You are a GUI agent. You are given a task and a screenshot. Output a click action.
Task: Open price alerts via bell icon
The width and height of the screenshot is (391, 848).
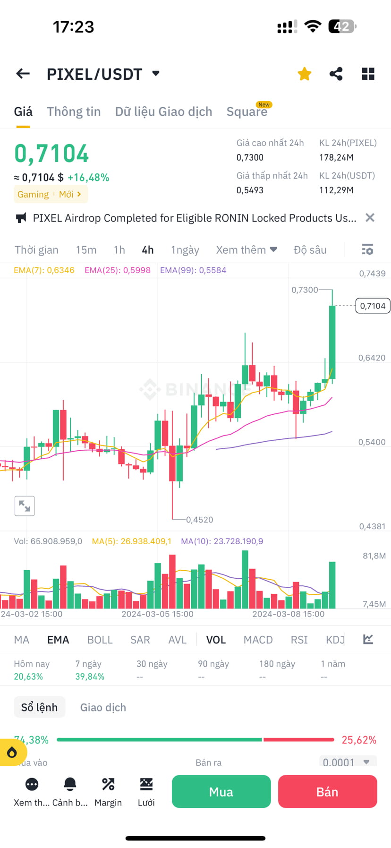(x=70, y=784)
